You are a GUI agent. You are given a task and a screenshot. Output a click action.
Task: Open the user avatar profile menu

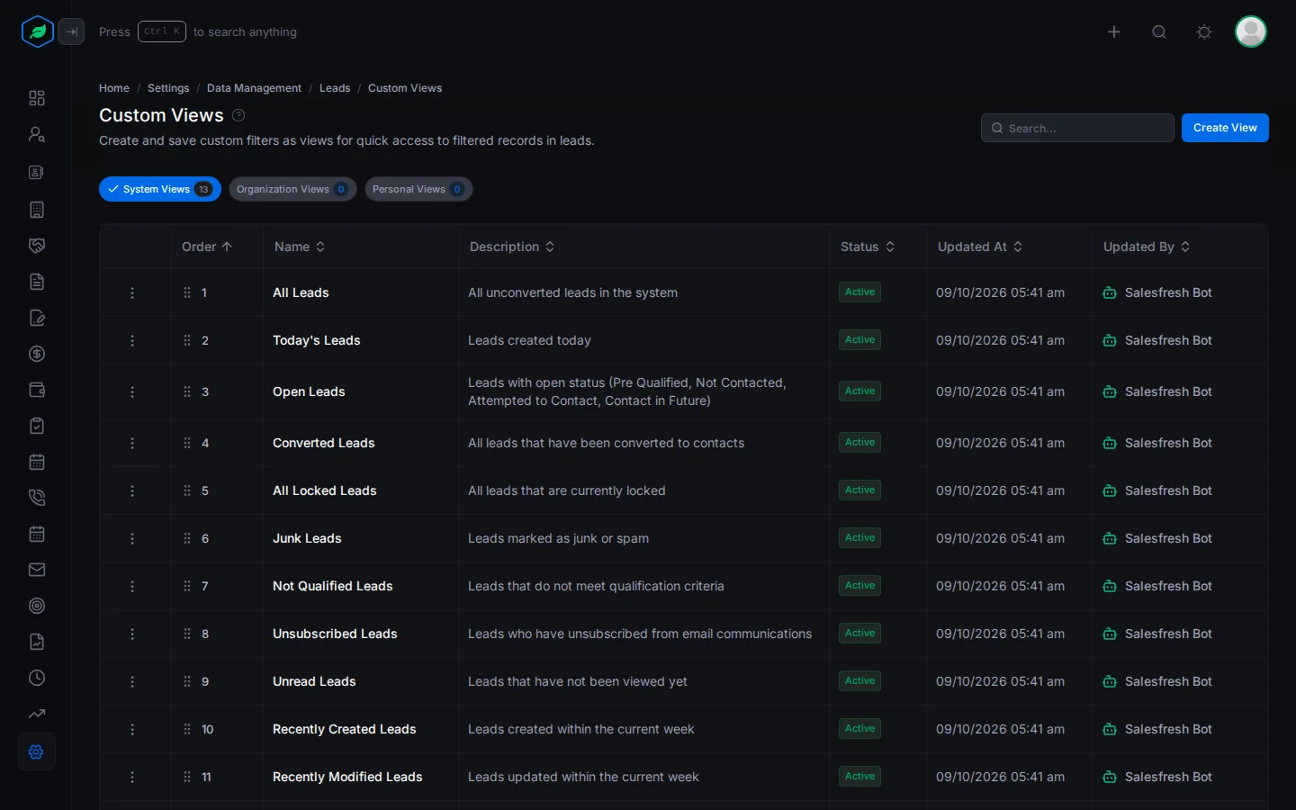tap(1251, 31)
